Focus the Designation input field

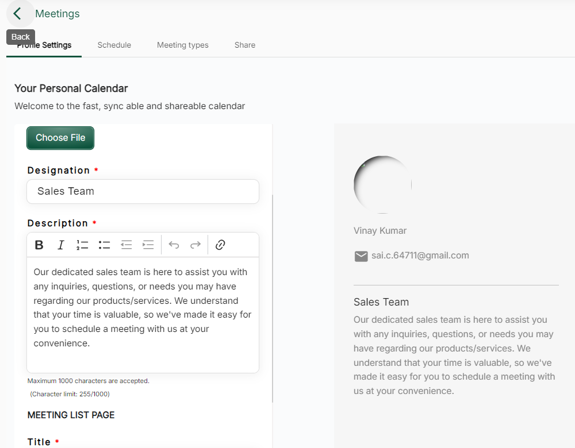pos(143,191)
